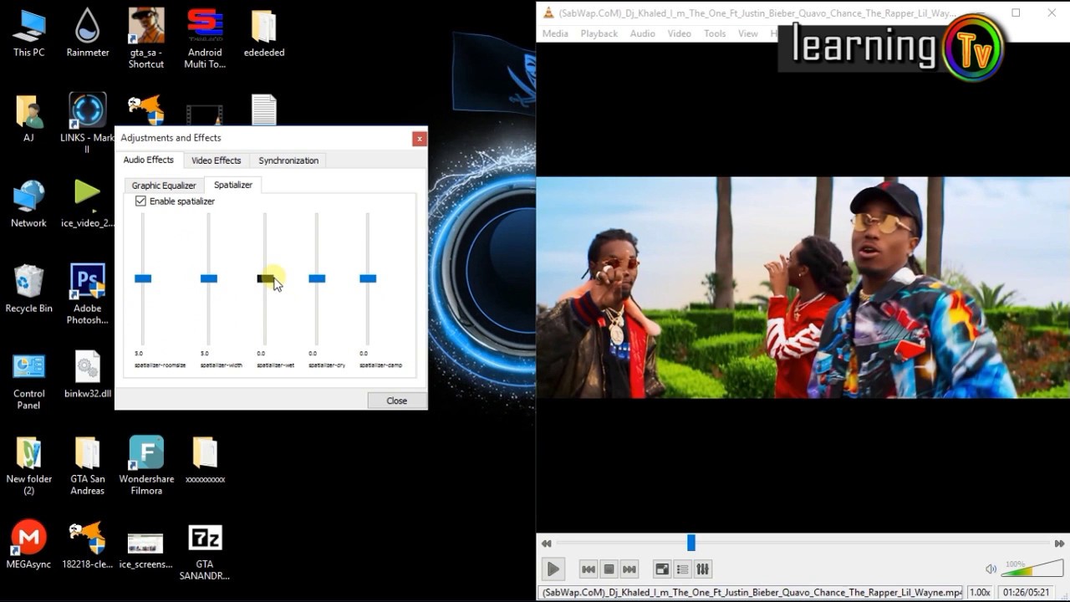
Task: Select the AJ user folder icon
Action: [x=28, y=119]
